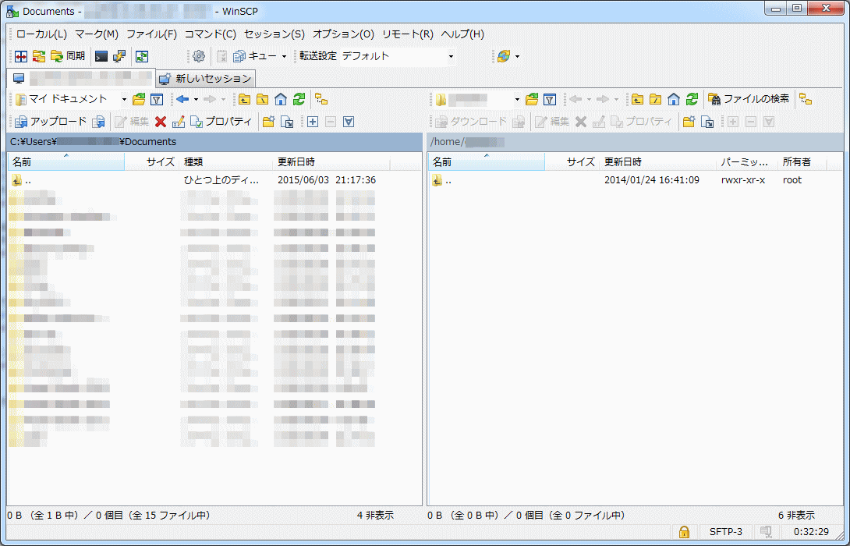Open the リモート(R) menu
Viewport: 850px width, 546px height.
click(x=408, y=34)
